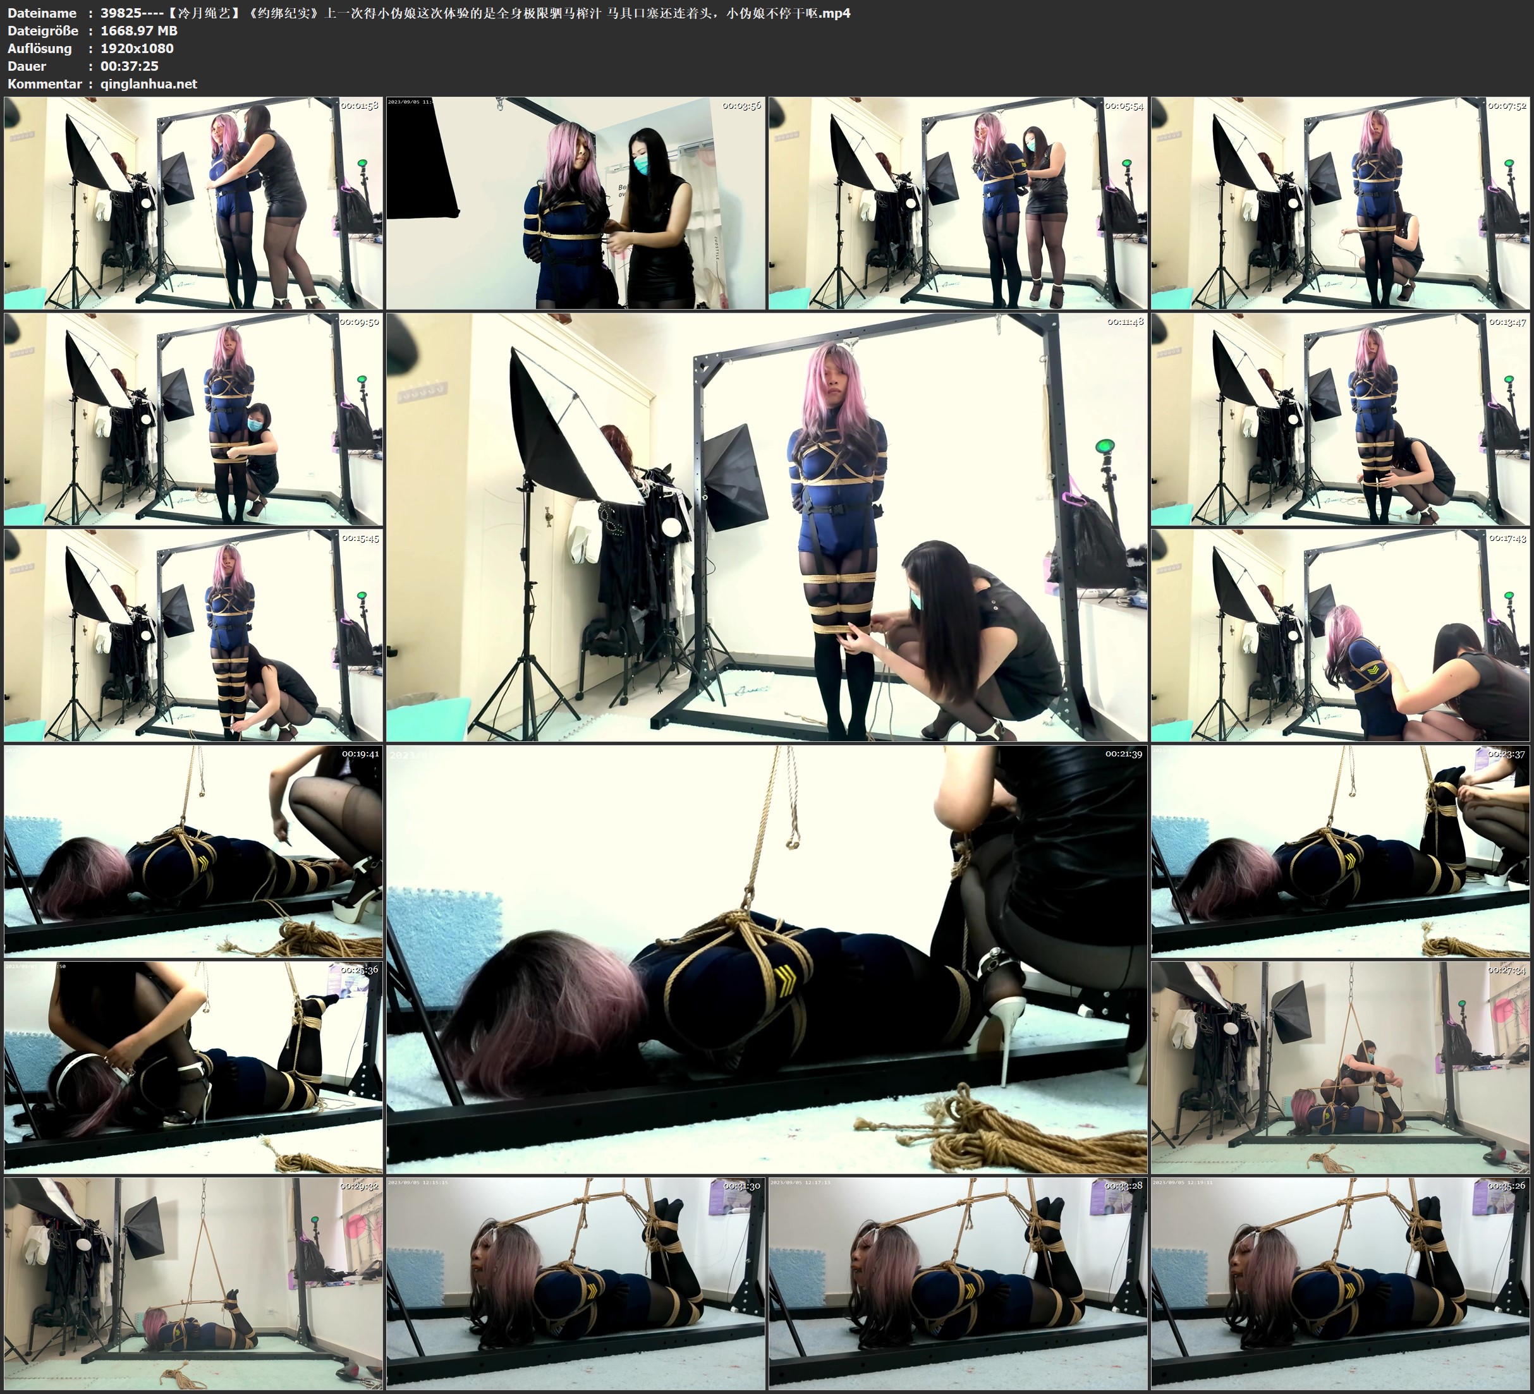
Task: Click the frame timestamped 00:07:52
Action: pos(1340,203)
